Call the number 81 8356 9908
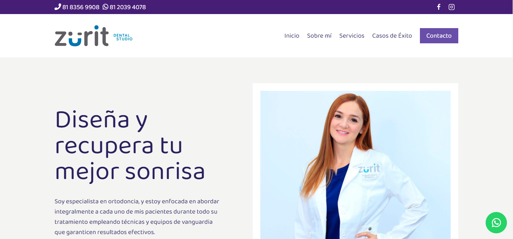Screen dimensions: 513x239 click(81, 7)
